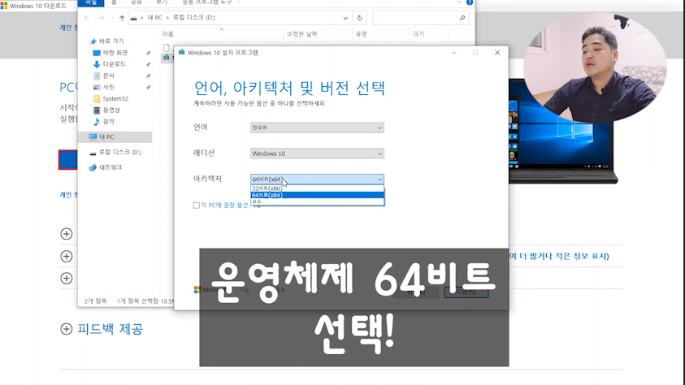
Task: Open 바로 가기 quick access in Explorer
Action: pyautogui.click(x=111, y=41)
